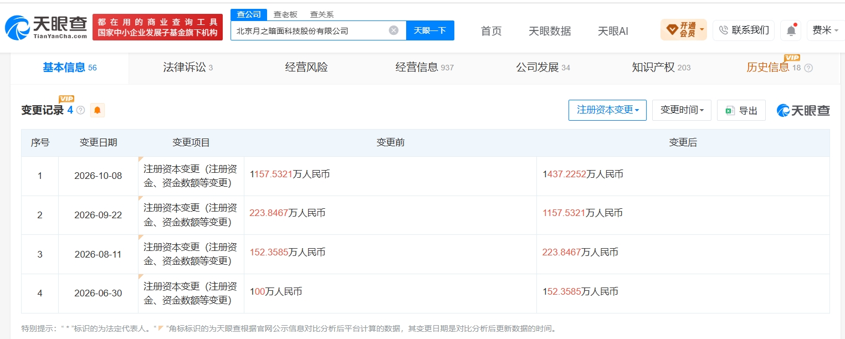The height and width of the screenshot is (339, 845).
Task: Open the notification bell in header
Action: (791, 30)
